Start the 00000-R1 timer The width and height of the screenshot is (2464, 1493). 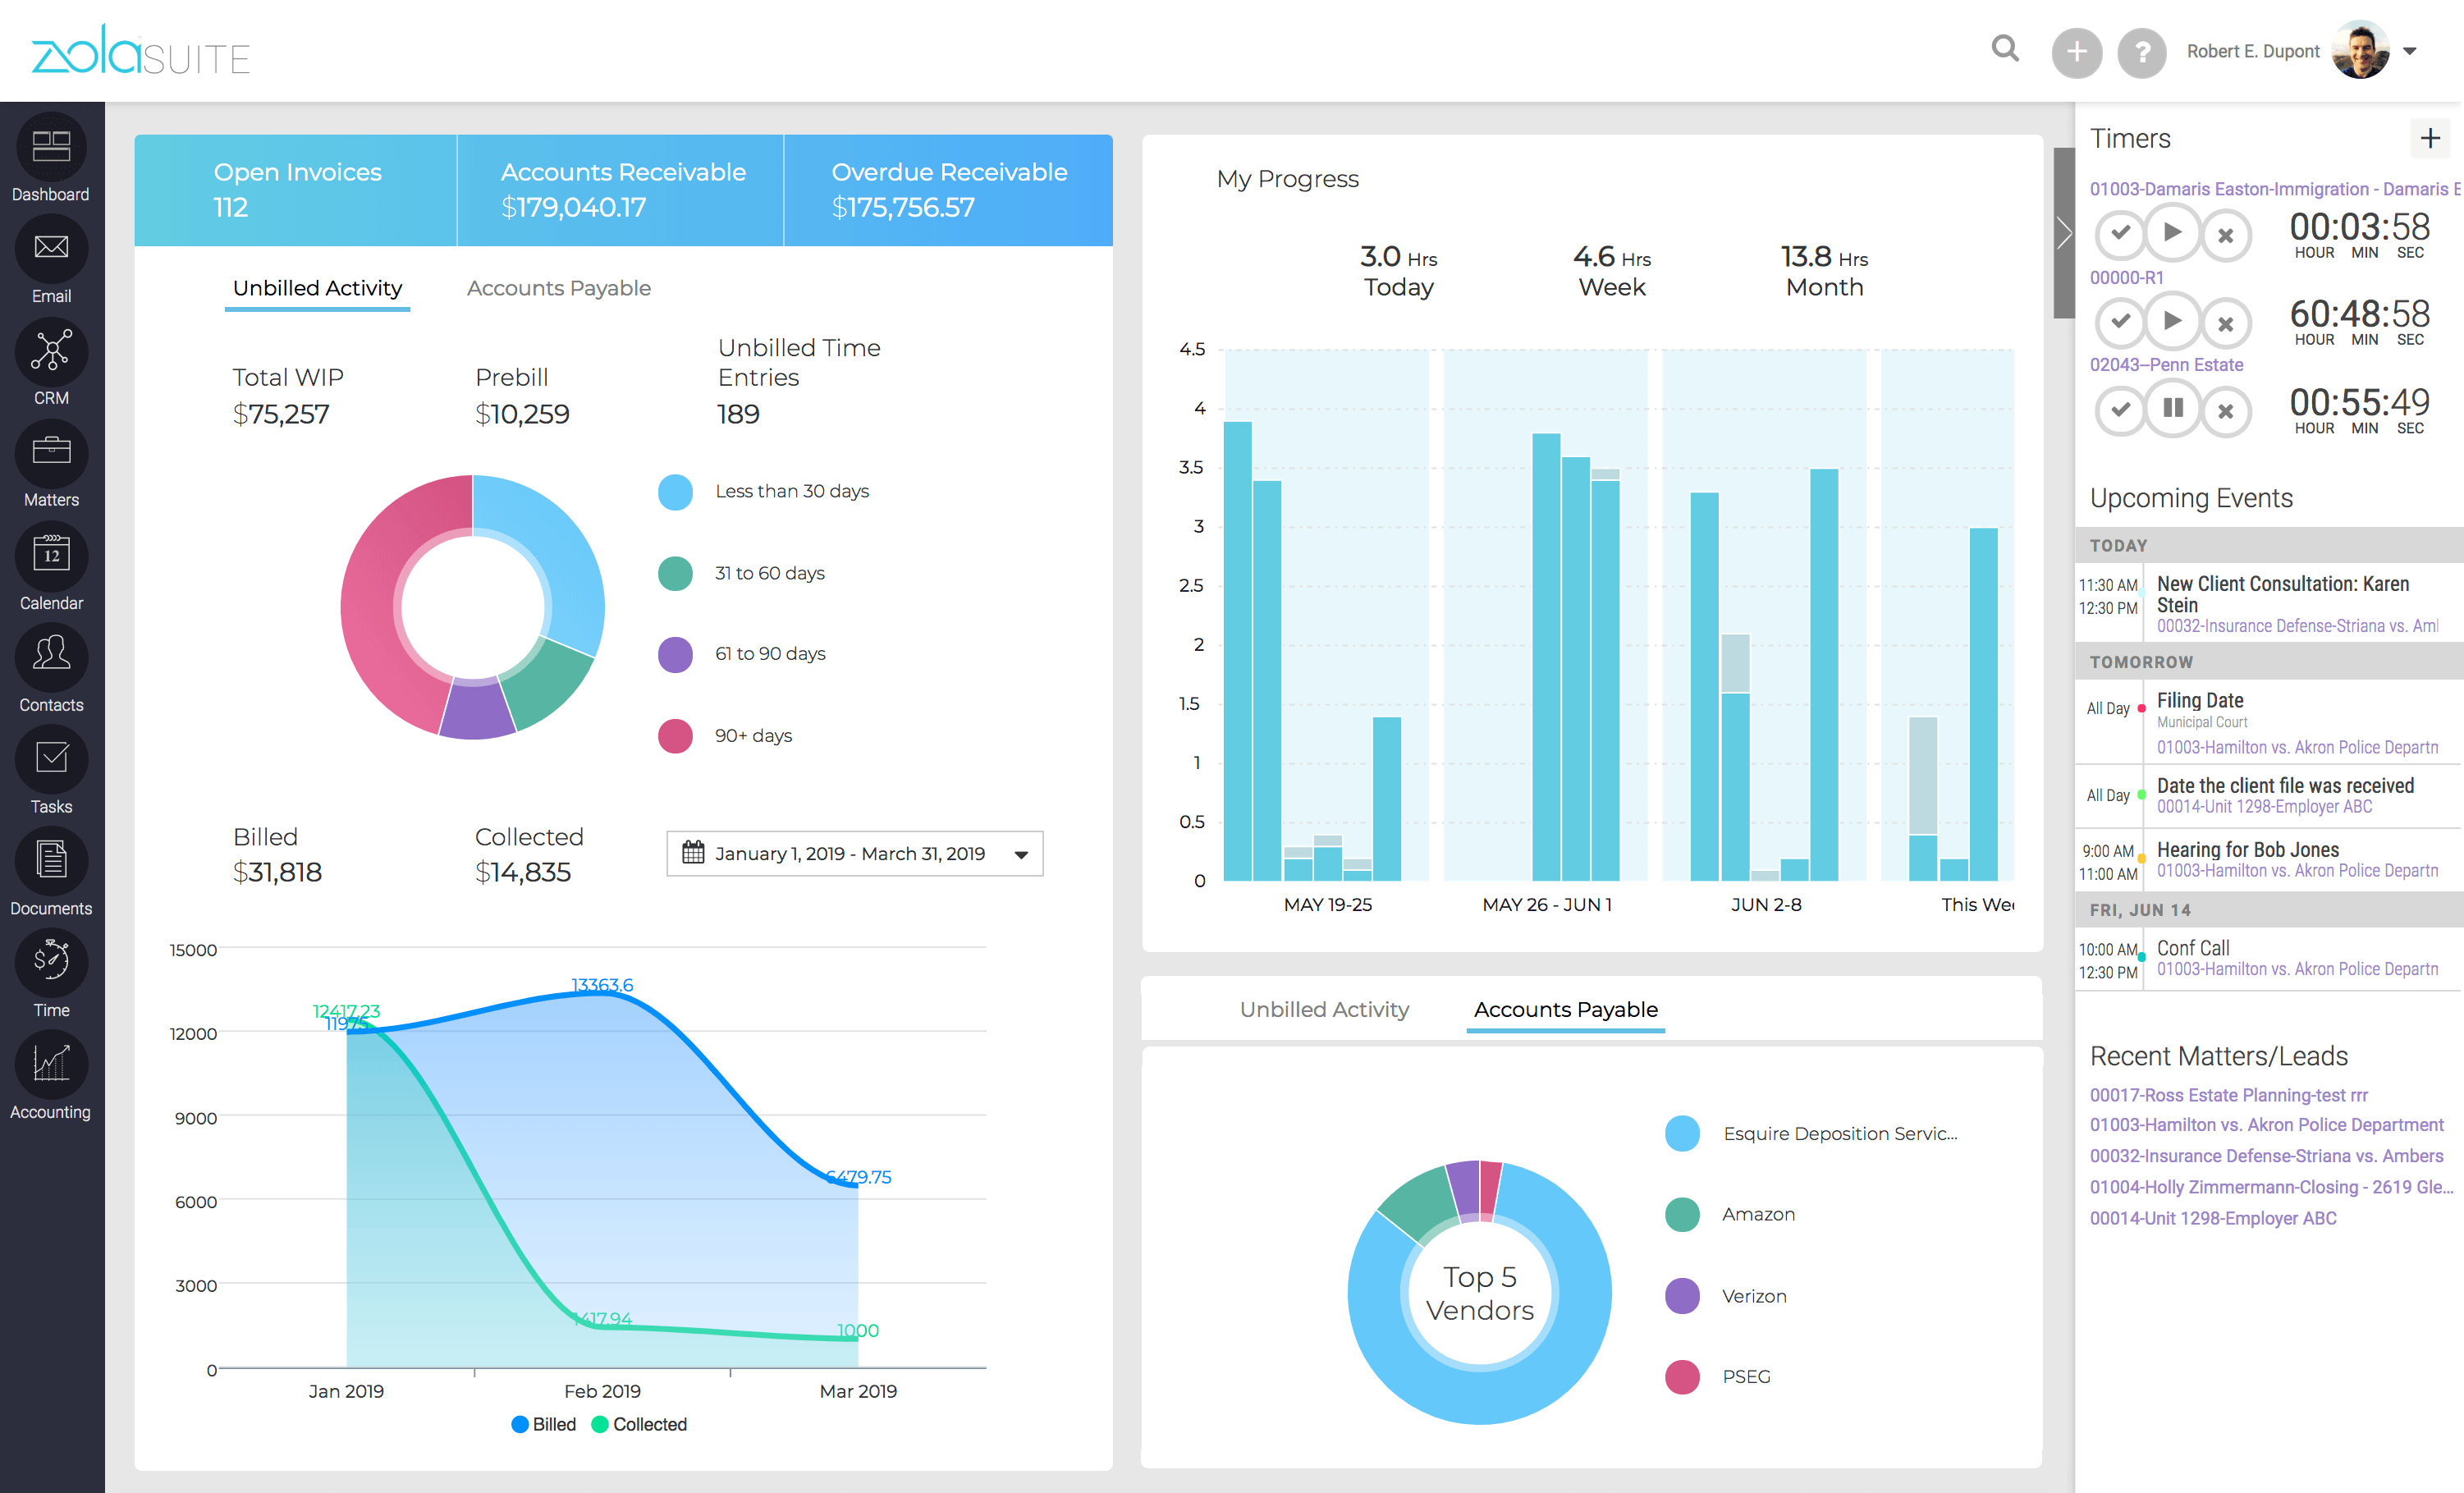[2172, 321]
